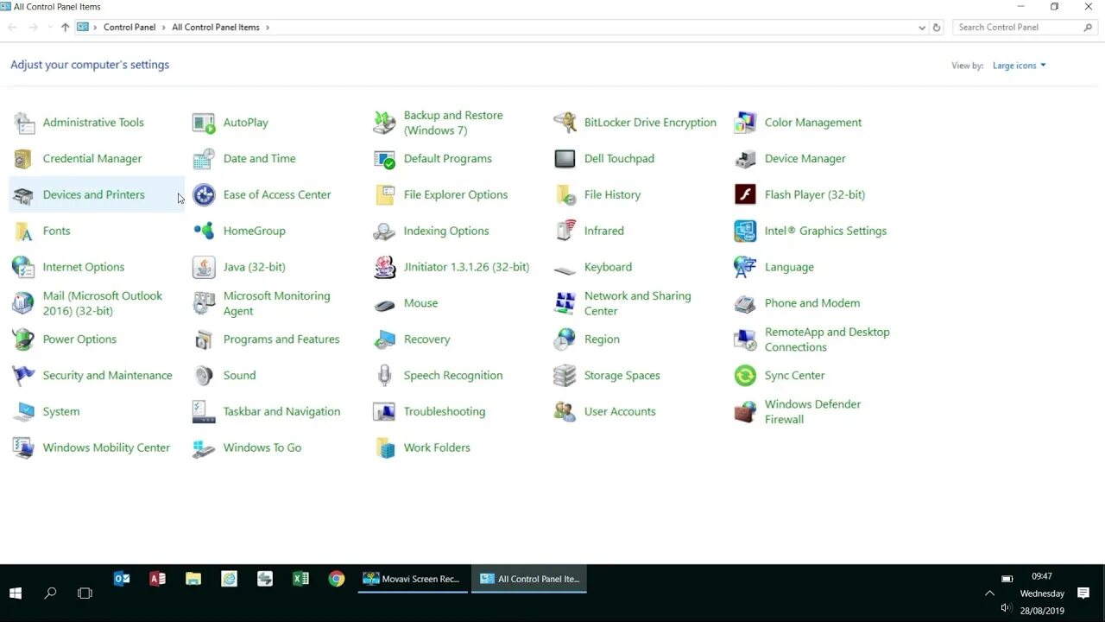
Task: Show hidden system tray icons
Action: 989,593
